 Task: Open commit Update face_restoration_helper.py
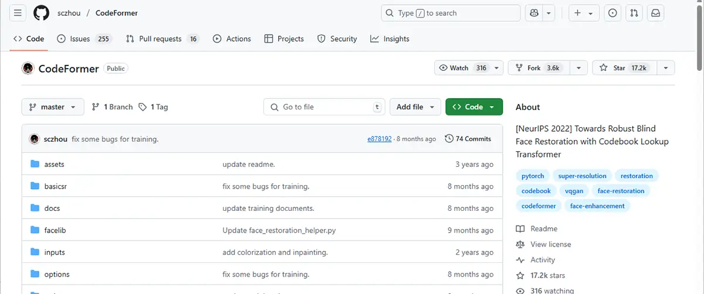(x=279, y=230)
